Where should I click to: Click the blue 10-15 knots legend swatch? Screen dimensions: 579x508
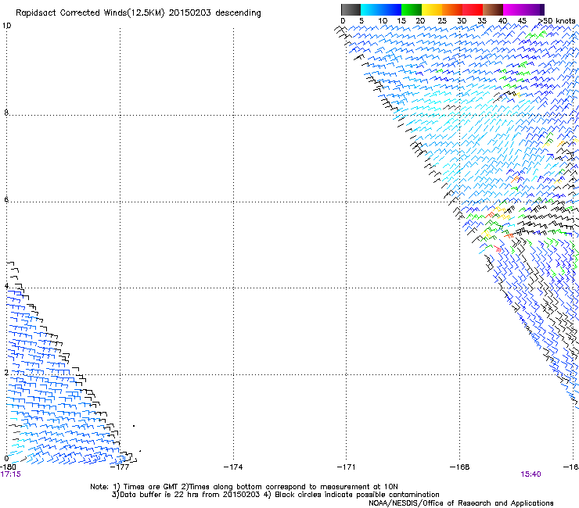(x=391, y=9)
